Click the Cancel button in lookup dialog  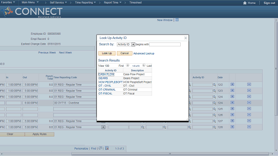click(125, 53)
